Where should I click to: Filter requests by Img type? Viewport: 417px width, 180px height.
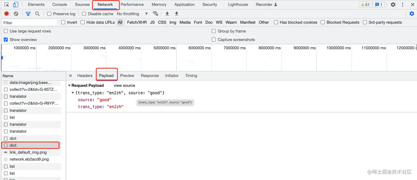[x=173, y=22]
